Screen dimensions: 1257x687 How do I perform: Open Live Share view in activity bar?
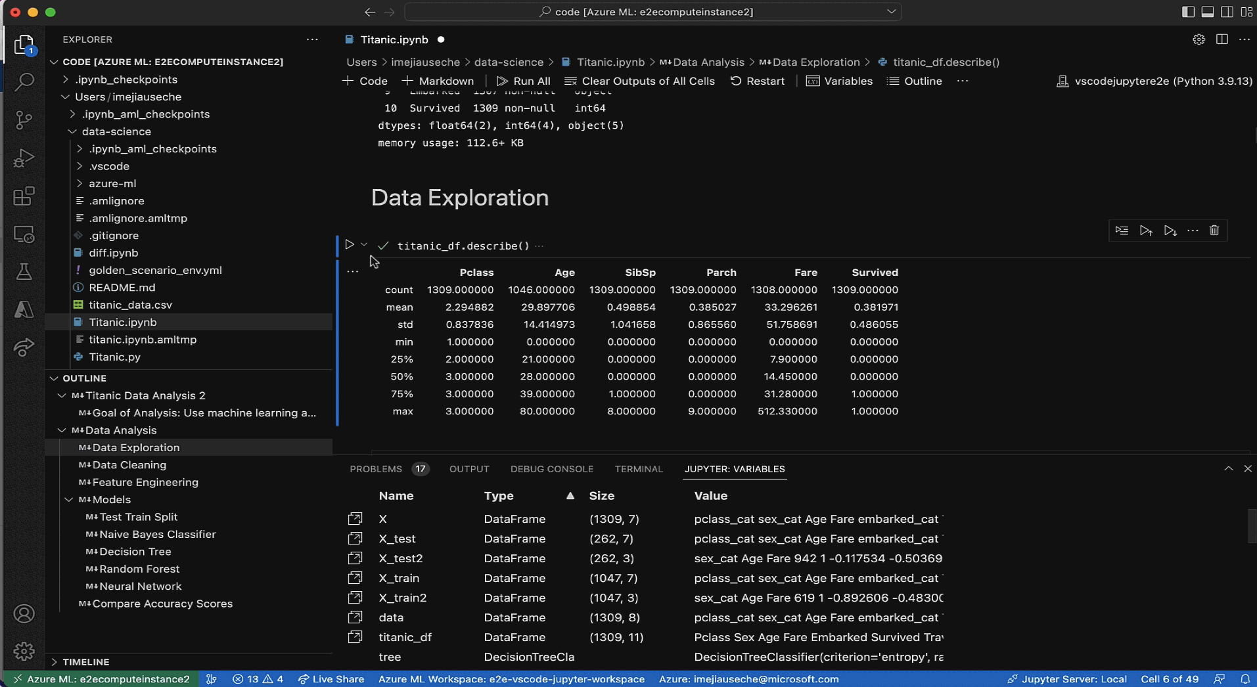(24, 347)
